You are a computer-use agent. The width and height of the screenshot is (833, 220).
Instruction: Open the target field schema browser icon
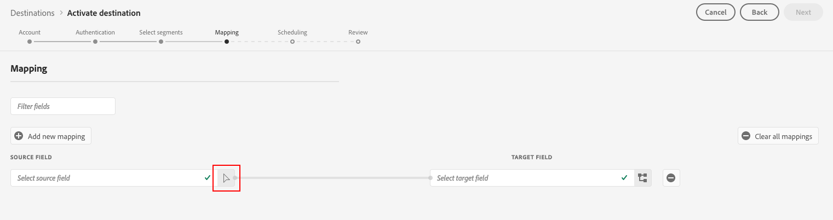(x=642, y=178)
